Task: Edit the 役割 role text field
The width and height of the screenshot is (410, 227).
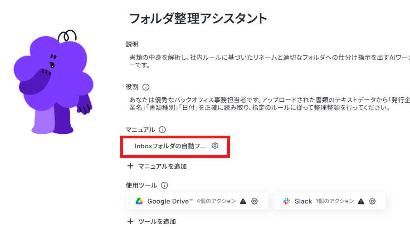Action: [x=269, y=104]
